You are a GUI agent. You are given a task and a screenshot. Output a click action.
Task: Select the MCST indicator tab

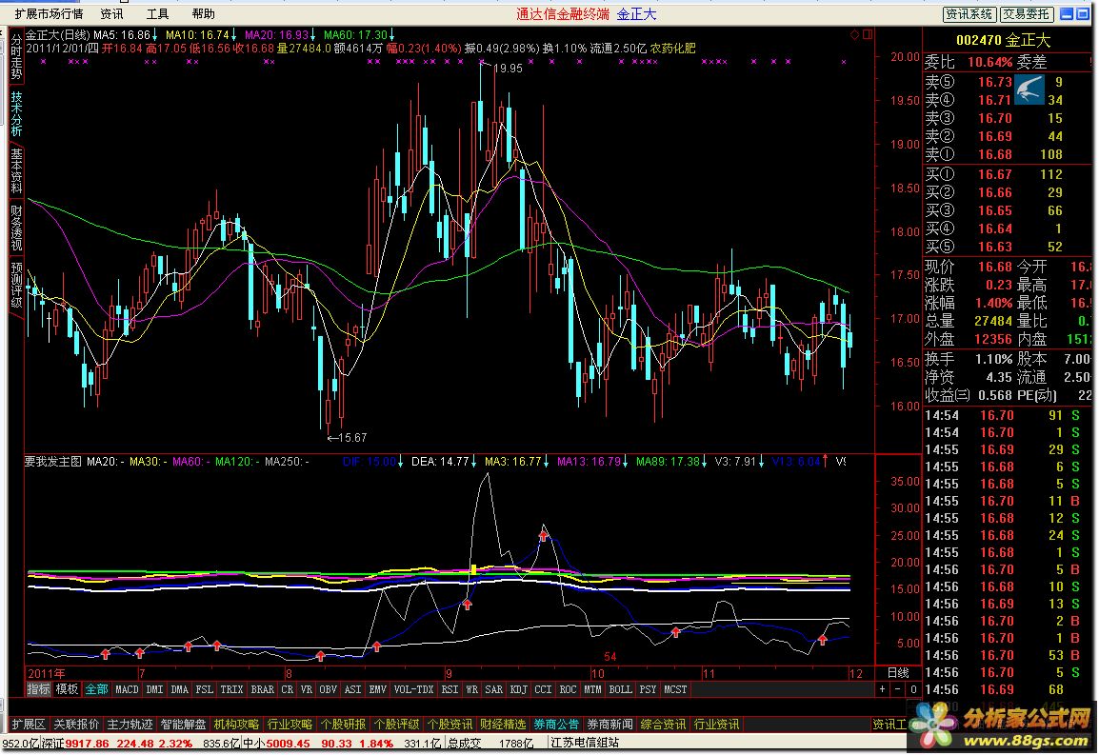tap(675, 690)
